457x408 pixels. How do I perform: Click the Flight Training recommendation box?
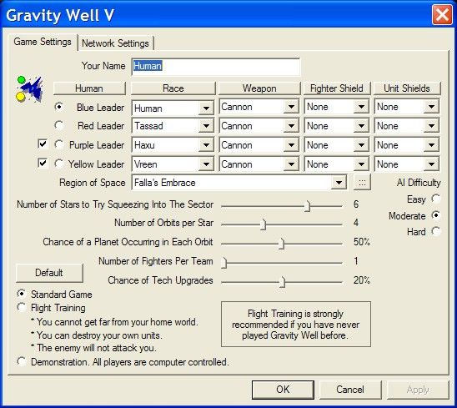(296, 325)
